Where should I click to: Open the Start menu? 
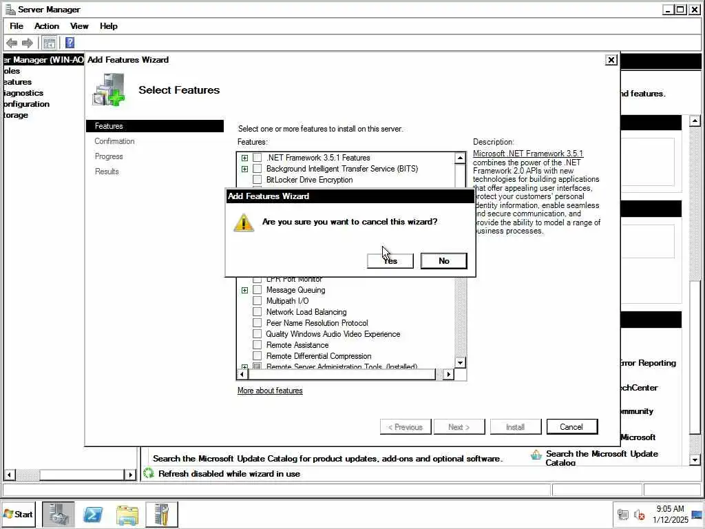tap(19, 514)
